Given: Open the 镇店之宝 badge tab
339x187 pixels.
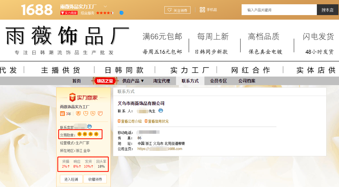Looking at the screenshot, I should pyautogui.click(x=105, y=81).
